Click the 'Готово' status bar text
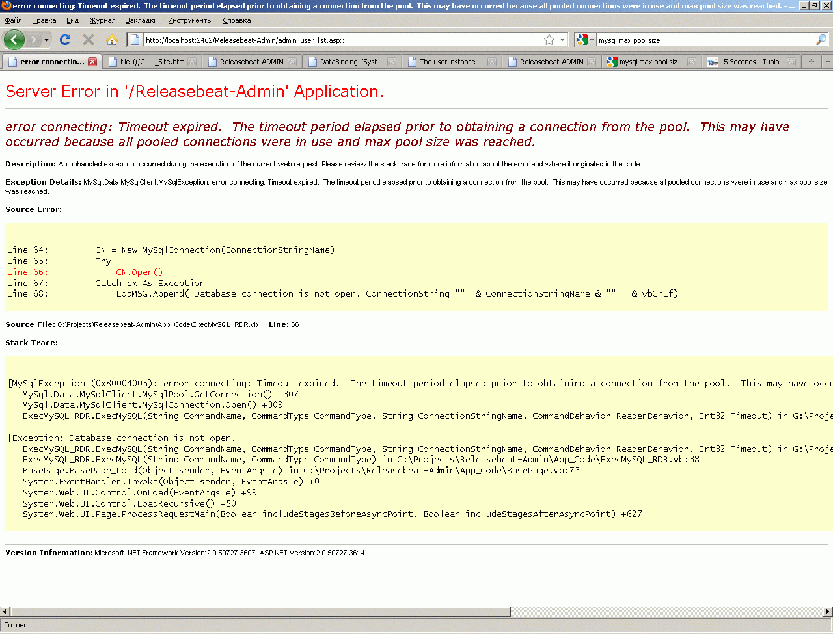Screen dimensions: 833x634 (x=16, y=625)
